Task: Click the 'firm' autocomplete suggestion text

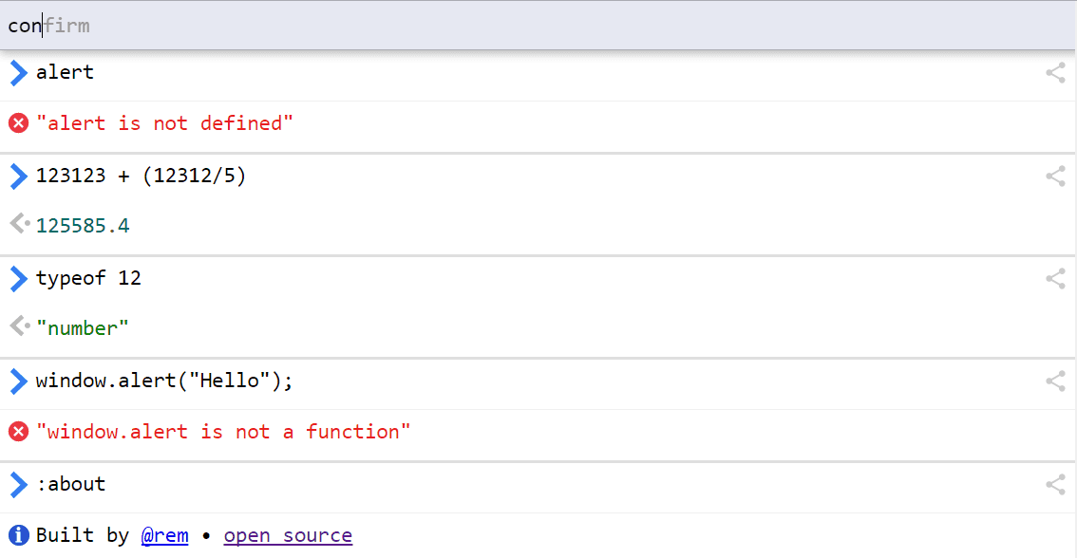Action: (67, 26)
